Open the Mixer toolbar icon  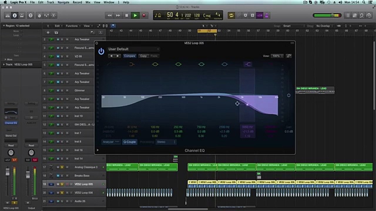46,15
